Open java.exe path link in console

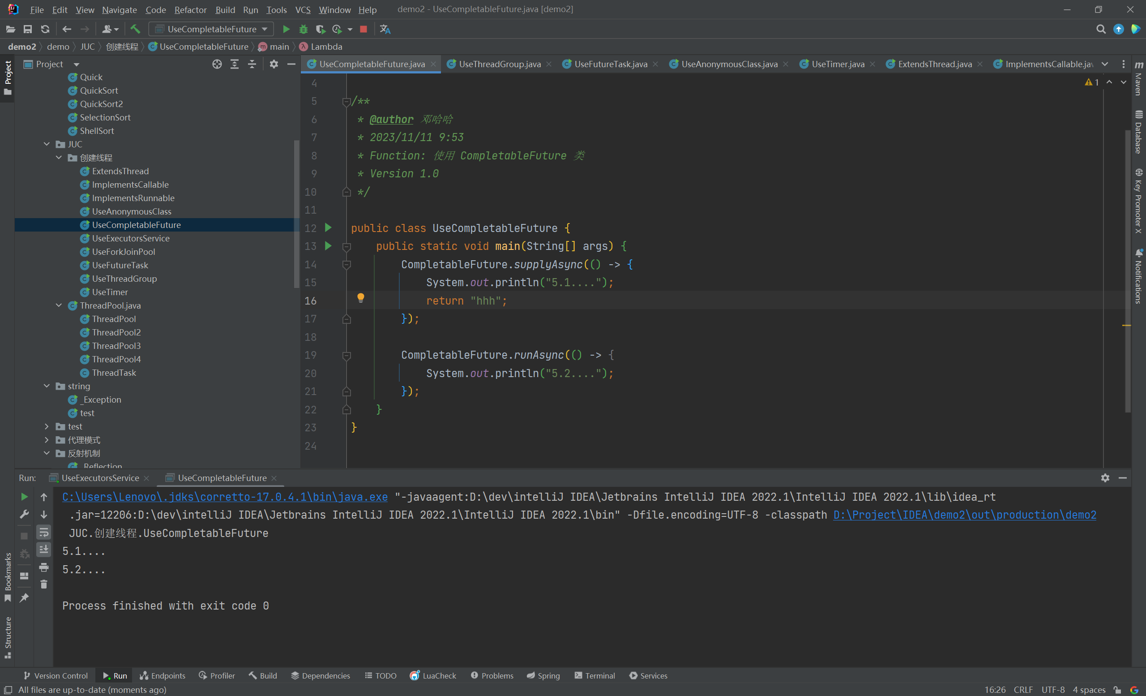click(x=225, y=497)
